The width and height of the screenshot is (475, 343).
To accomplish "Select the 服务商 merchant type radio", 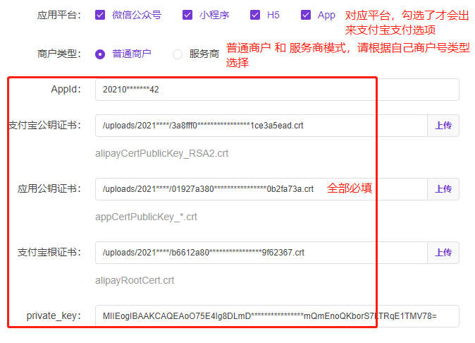I will (178, 54).
